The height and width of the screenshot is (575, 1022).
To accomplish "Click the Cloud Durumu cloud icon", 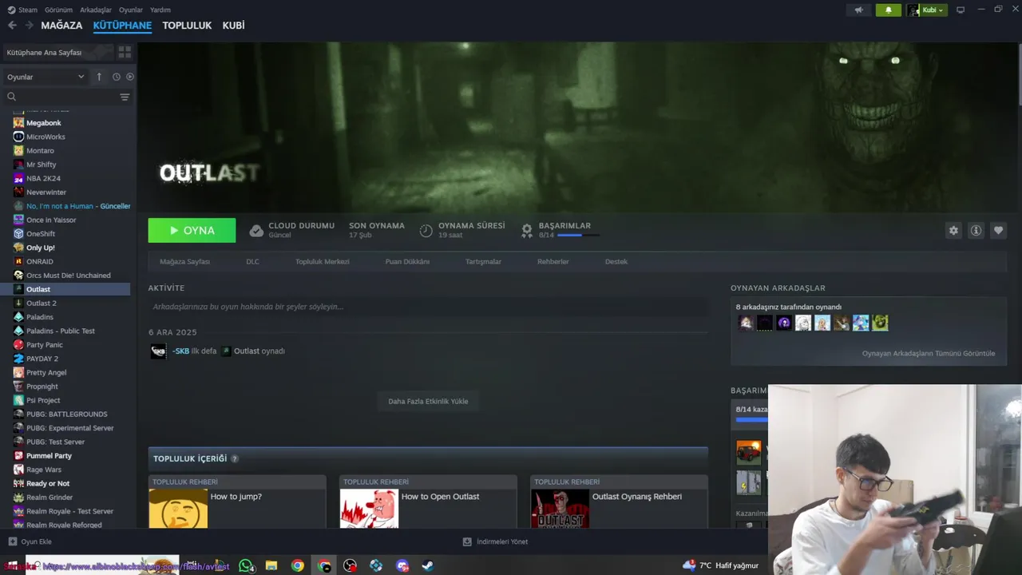I will tap(256, 231).
